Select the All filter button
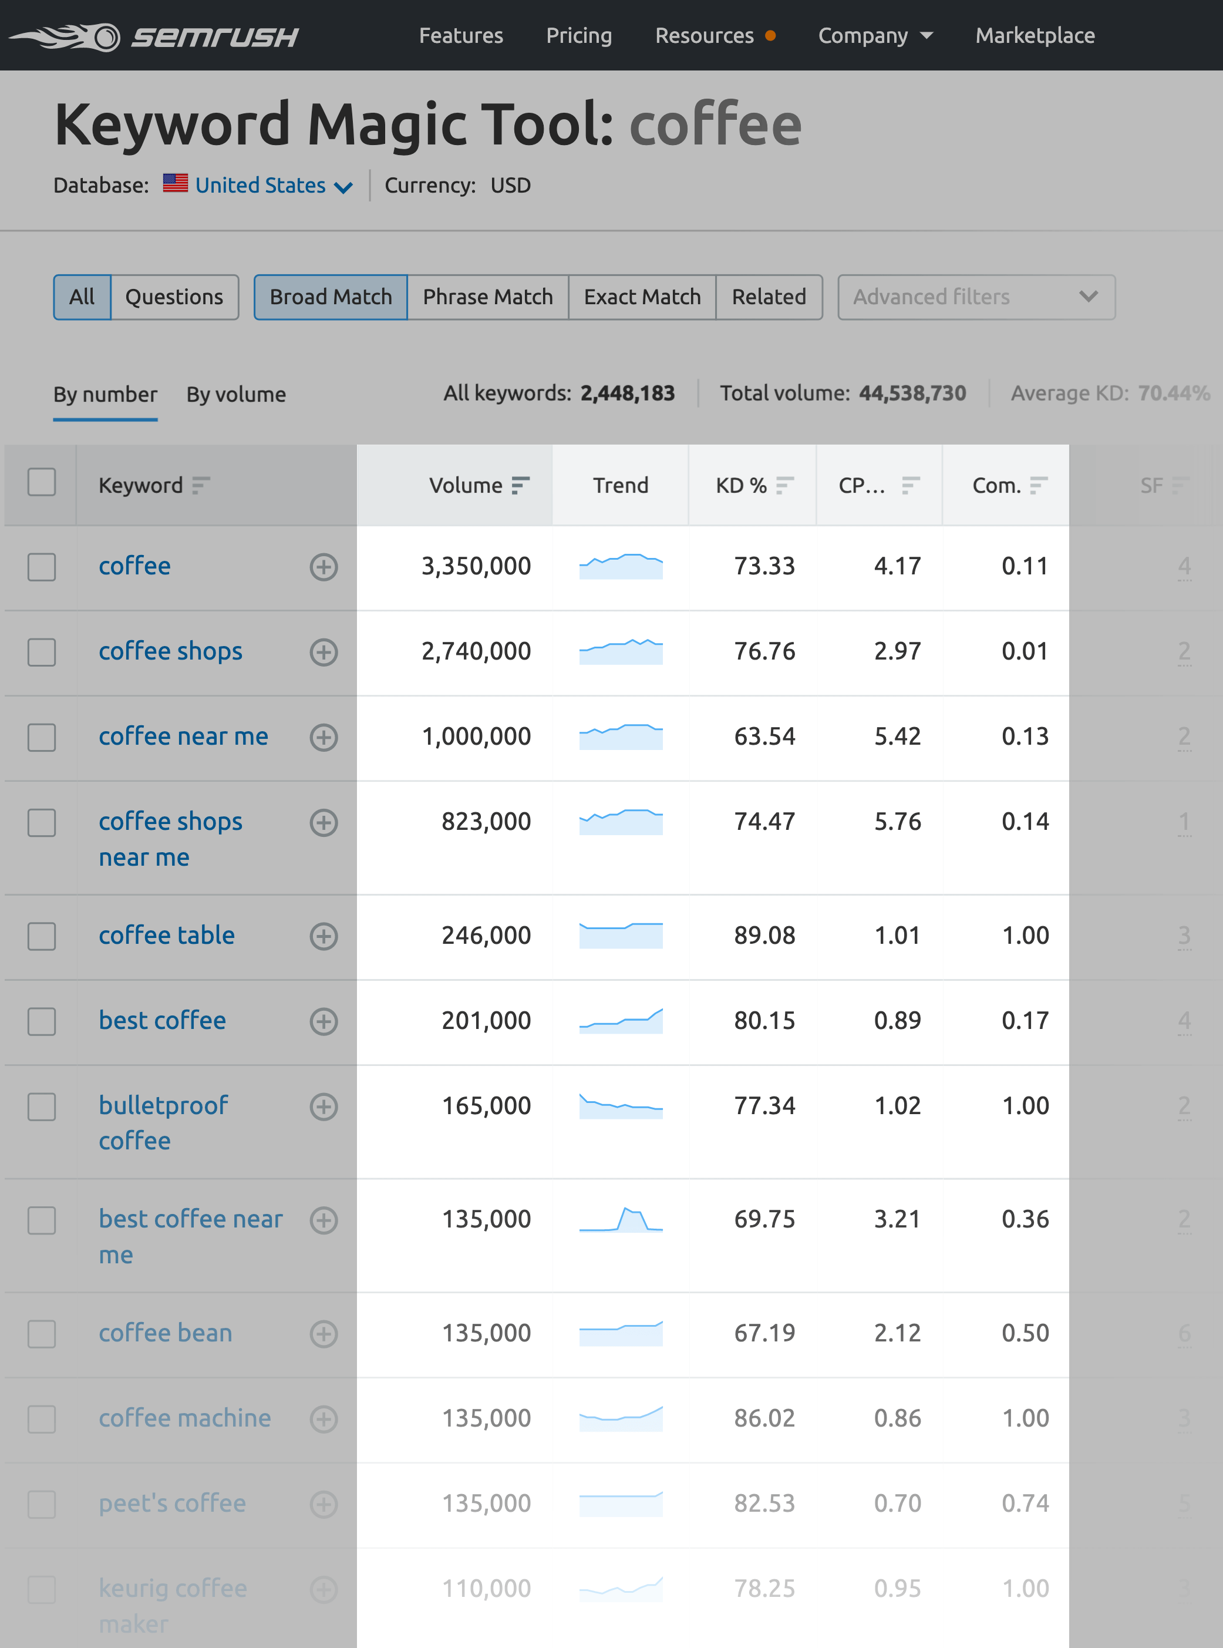The width and height of the screenshot is (1223, 1648). tap(82, 297)
